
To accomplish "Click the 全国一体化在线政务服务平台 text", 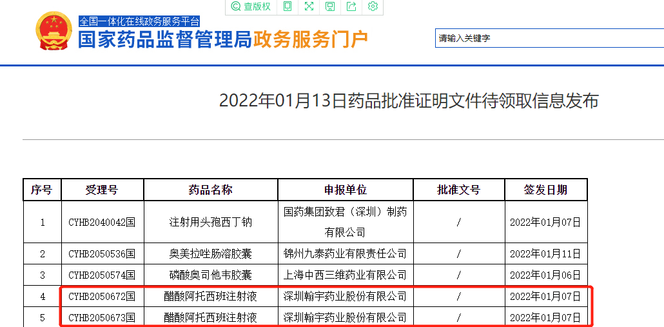I will (x=139, y=21).
